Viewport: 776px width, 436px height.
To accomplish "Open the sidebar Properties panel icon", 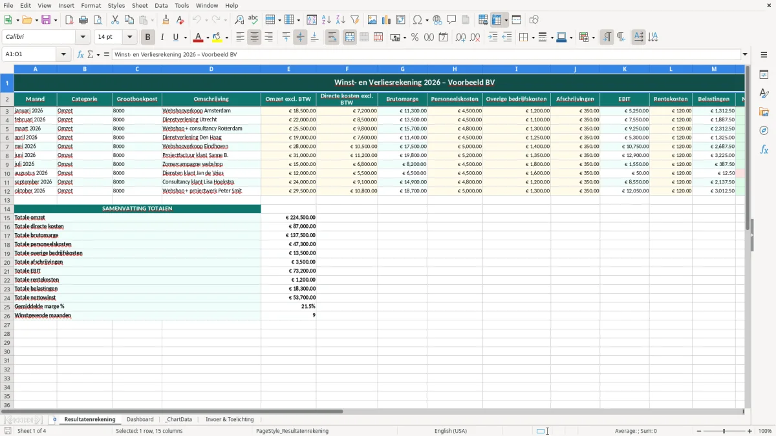I will tap(764, 75).
